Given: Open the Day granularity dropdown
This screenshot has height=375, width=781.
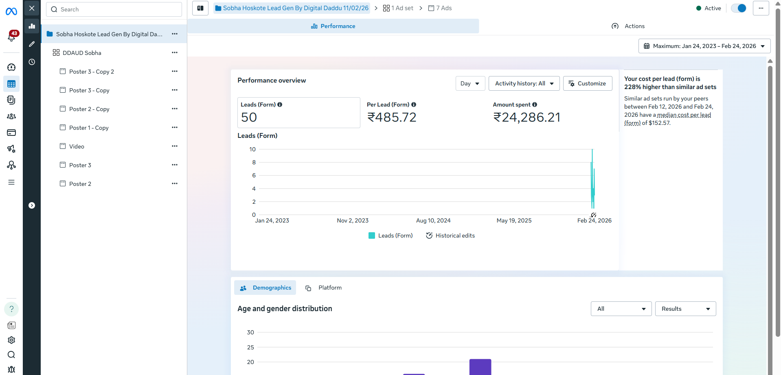Looking at the screenshot, I should point(470,83).
